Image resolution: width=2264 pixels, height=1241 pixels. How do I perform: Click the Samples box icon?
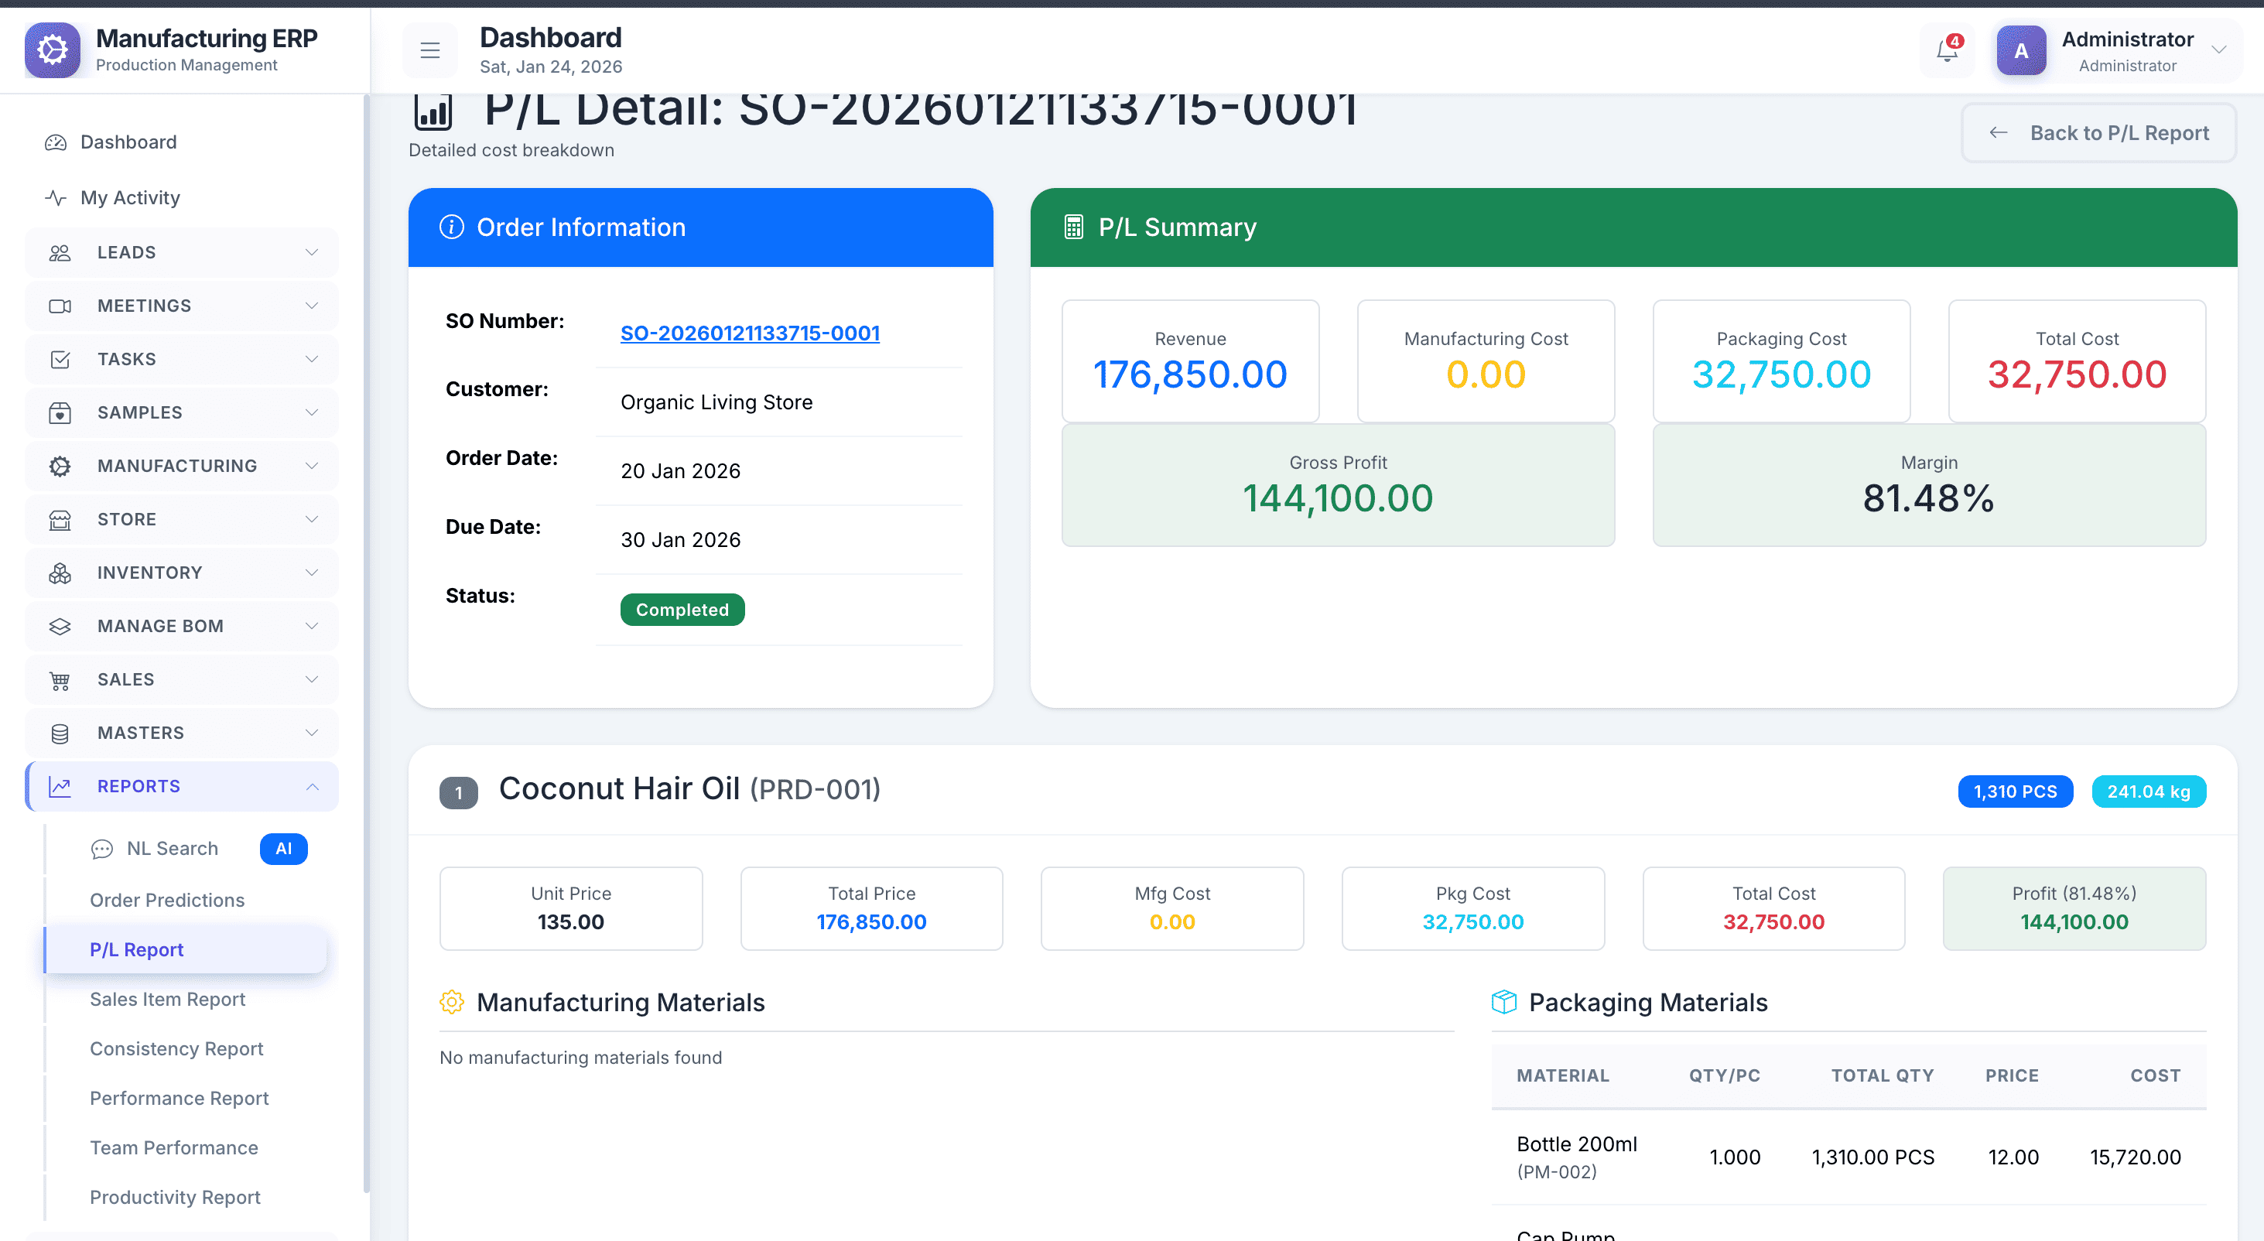[60, 413]
